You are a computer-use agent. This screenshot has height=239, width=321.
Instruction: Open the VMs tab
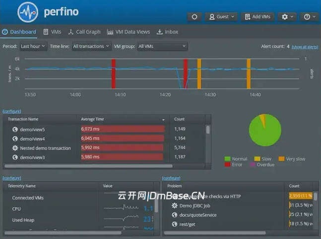point(53,32)
